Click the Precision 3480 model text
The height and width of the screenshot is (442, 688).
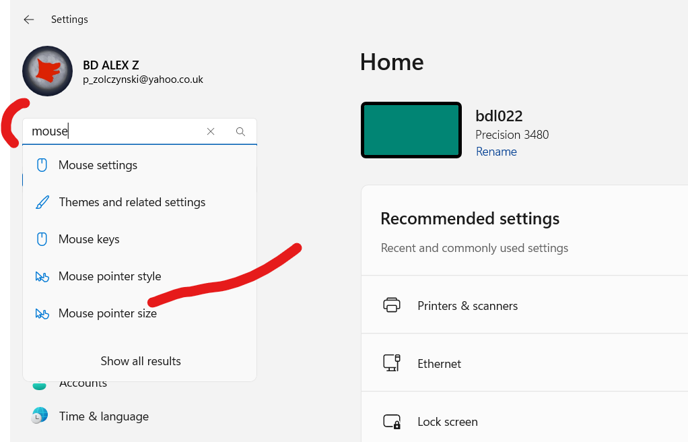[x=512, y=135]
